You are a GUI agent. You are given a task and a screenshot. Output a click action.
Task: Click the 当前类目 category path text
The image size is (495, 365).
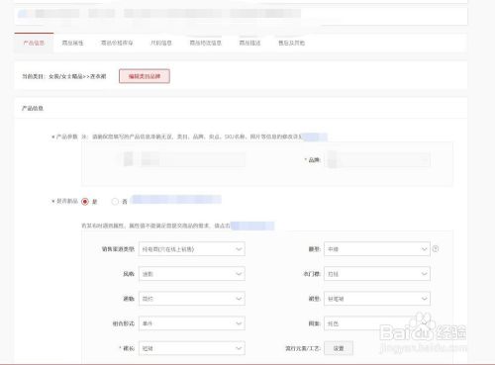coord(64,76)
